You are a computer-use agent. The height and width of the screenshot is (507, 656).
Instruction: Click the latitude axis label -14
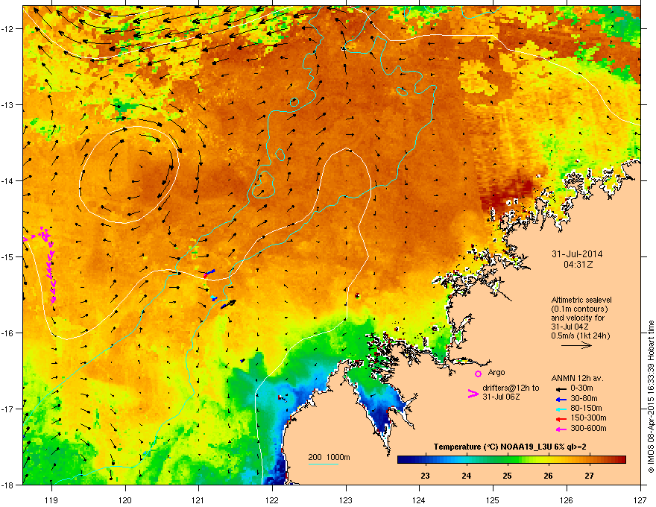(7, 180)
